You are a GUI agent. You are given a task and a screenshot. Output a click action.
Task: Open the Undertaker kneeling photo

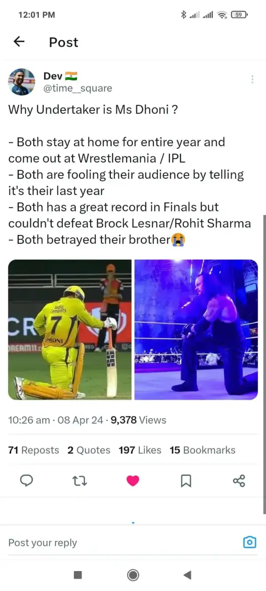196,329
